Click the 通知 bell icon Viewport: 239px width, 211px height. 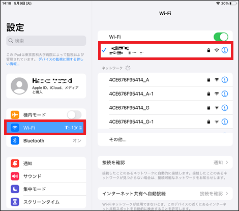tap(15, 163)
